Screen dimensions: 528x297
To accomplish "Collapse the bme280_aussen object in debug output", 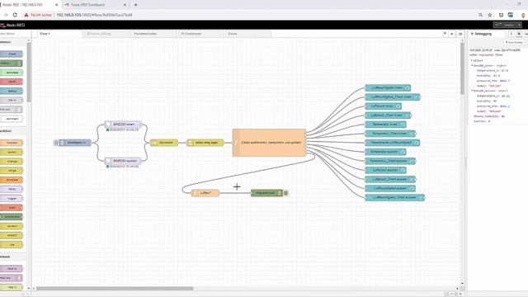I will [x=472, y=91].
